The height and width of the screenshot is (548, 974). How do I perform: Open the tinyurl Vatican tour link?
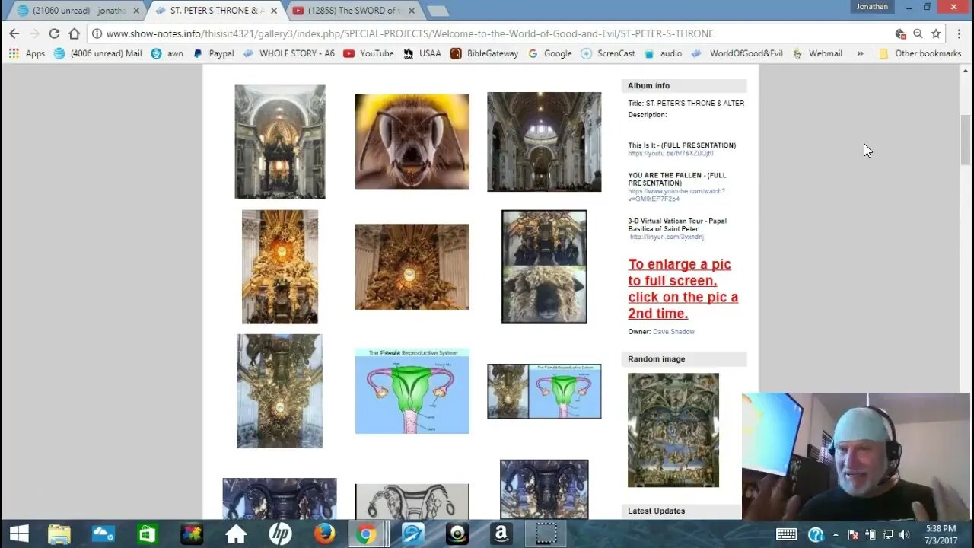coord(667,237)
